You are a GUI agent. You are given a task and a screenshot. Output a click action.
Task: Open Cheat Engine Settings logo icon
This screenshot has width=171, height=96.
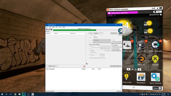click(120, 31)
